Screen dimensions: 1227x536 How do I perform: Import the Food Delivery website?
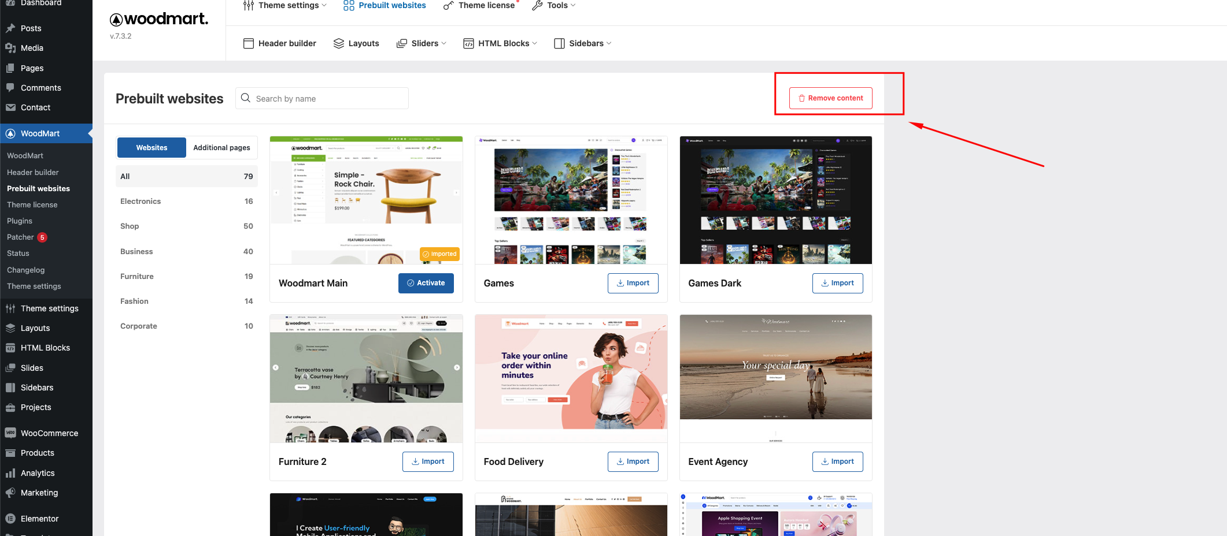pyautogui.click(x=633, y=461)
